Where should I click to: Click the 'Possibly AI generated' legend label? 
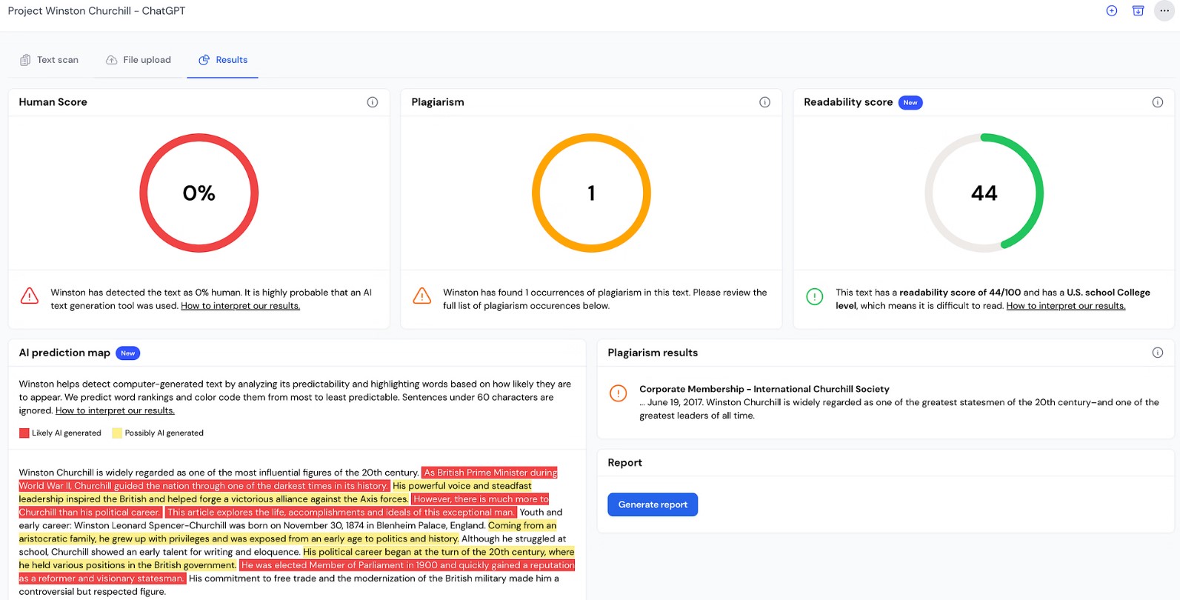(164, 433)
